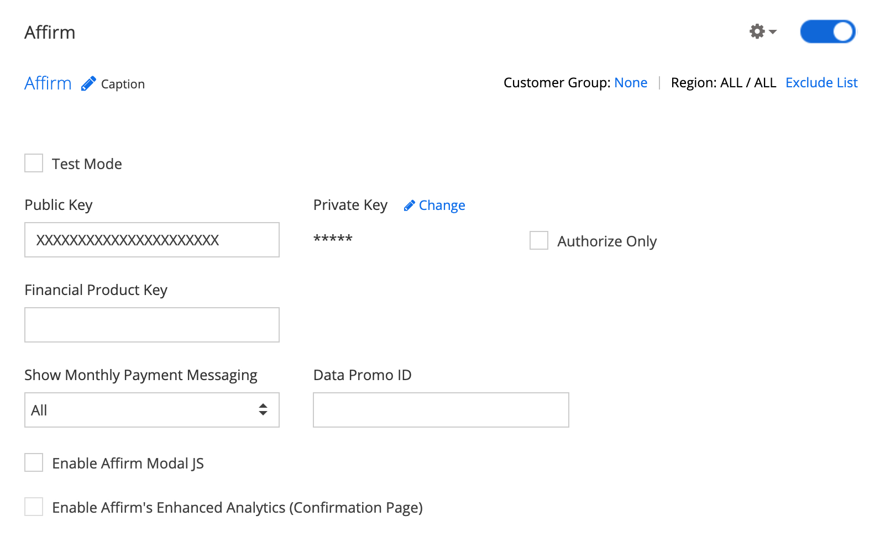Open the Exclude List link
The height and width of the screenshot is (537, 880).
click(x=821, y=83)
